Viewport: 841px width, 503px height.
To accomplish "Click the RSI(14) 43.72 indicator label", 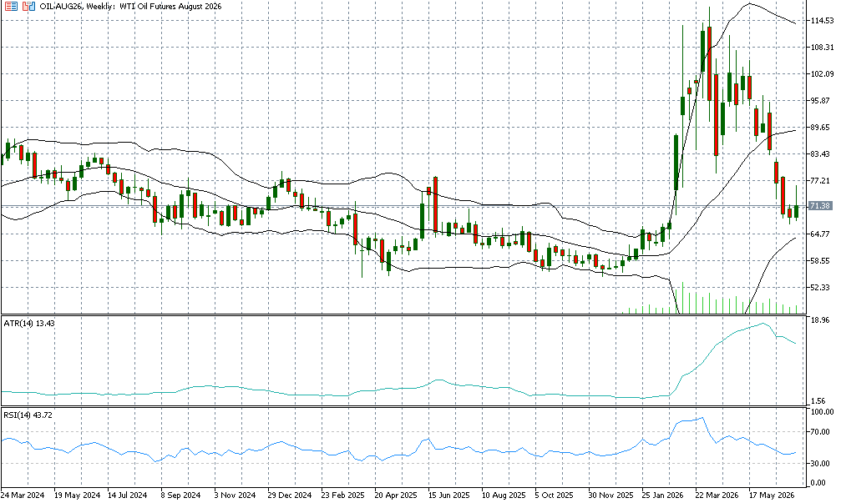I will click(28, 415).
